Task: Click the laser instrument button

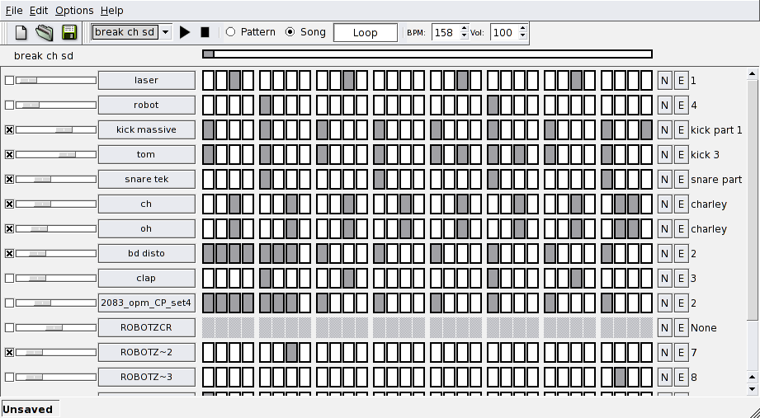Action: click(x=146, y=81)
